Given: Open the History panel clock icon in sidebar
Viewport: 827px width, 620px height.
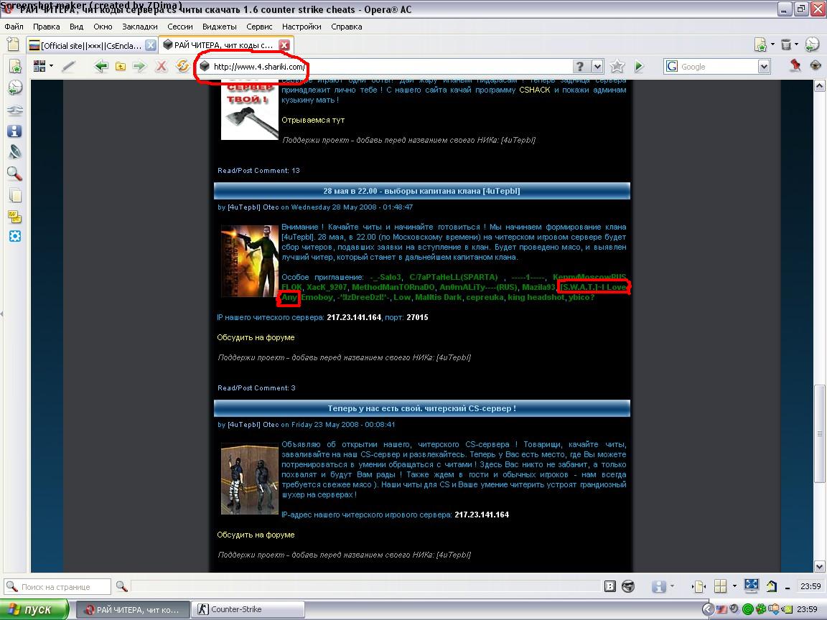Looking at the screenshot, I should (14, 88).
